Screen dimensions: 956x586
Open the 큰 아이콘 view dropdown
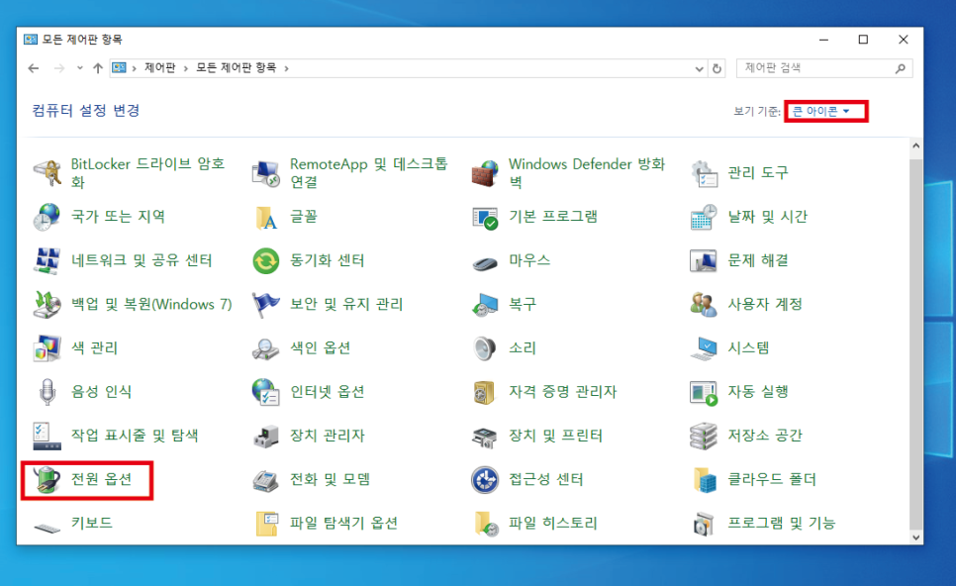pyautogui.click(x=820, y=111)
